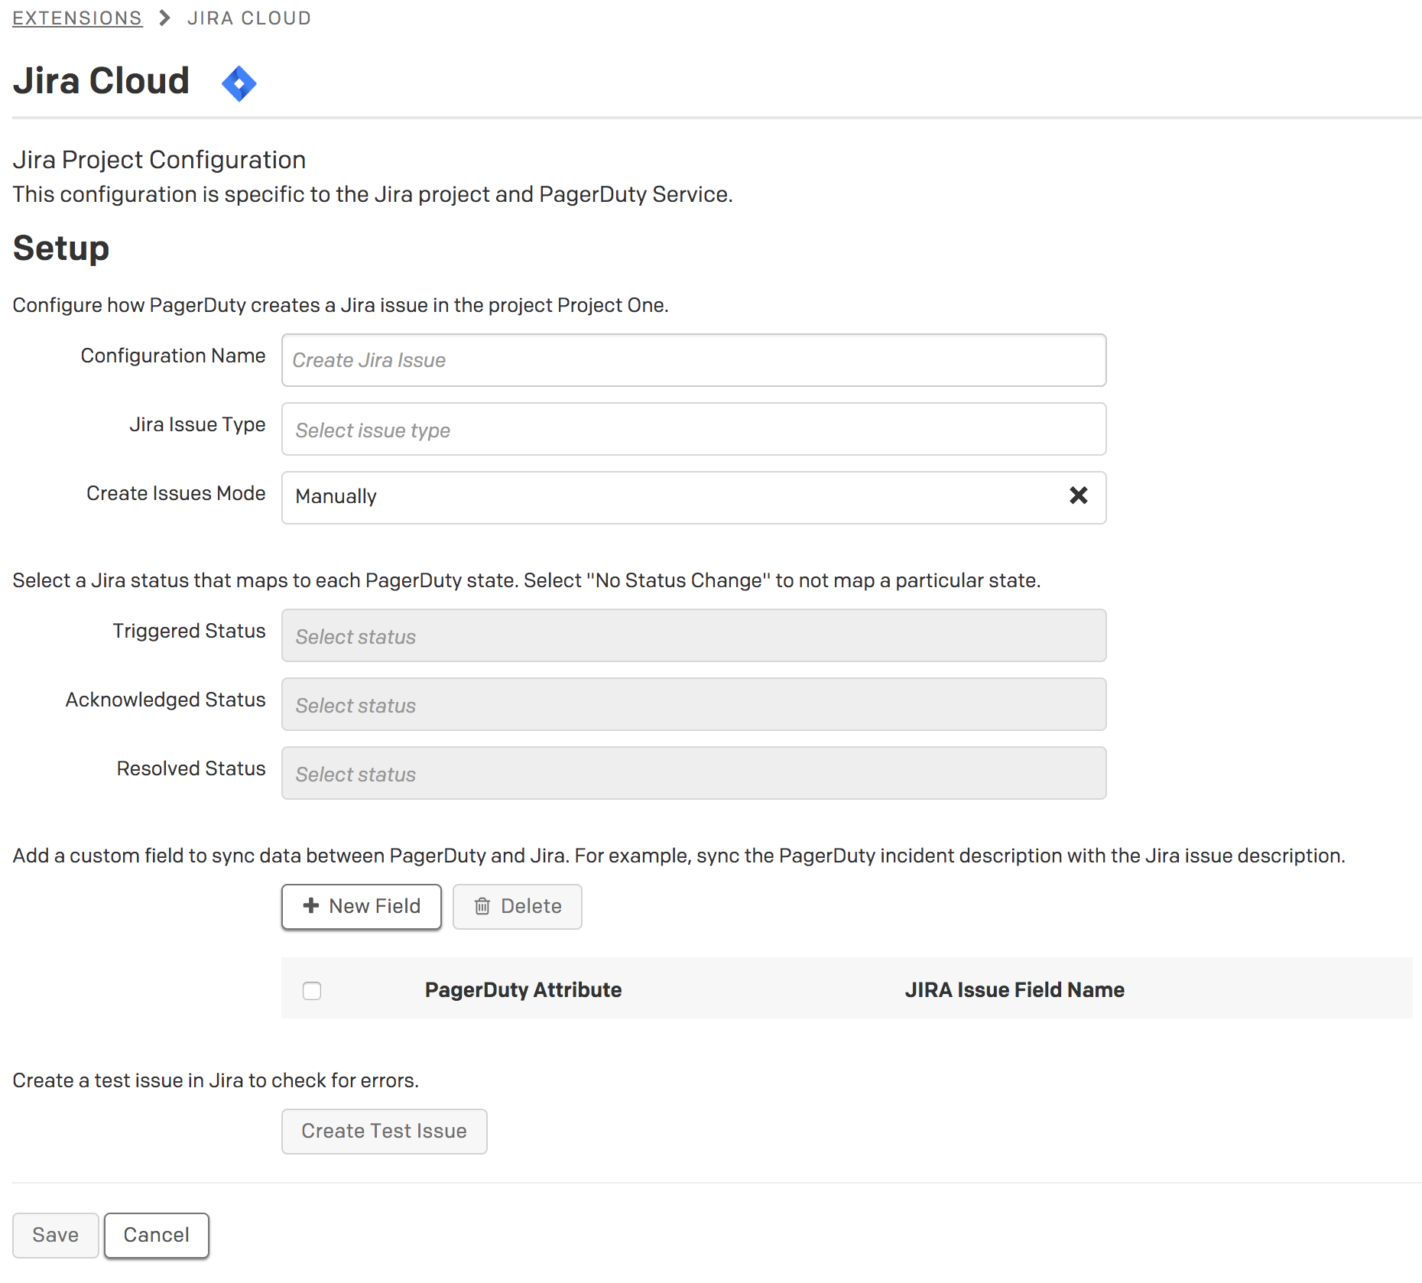Click the JIRA CLOUD breadcrumb text
The image size is (1422, 1283).
coord(249,18)
